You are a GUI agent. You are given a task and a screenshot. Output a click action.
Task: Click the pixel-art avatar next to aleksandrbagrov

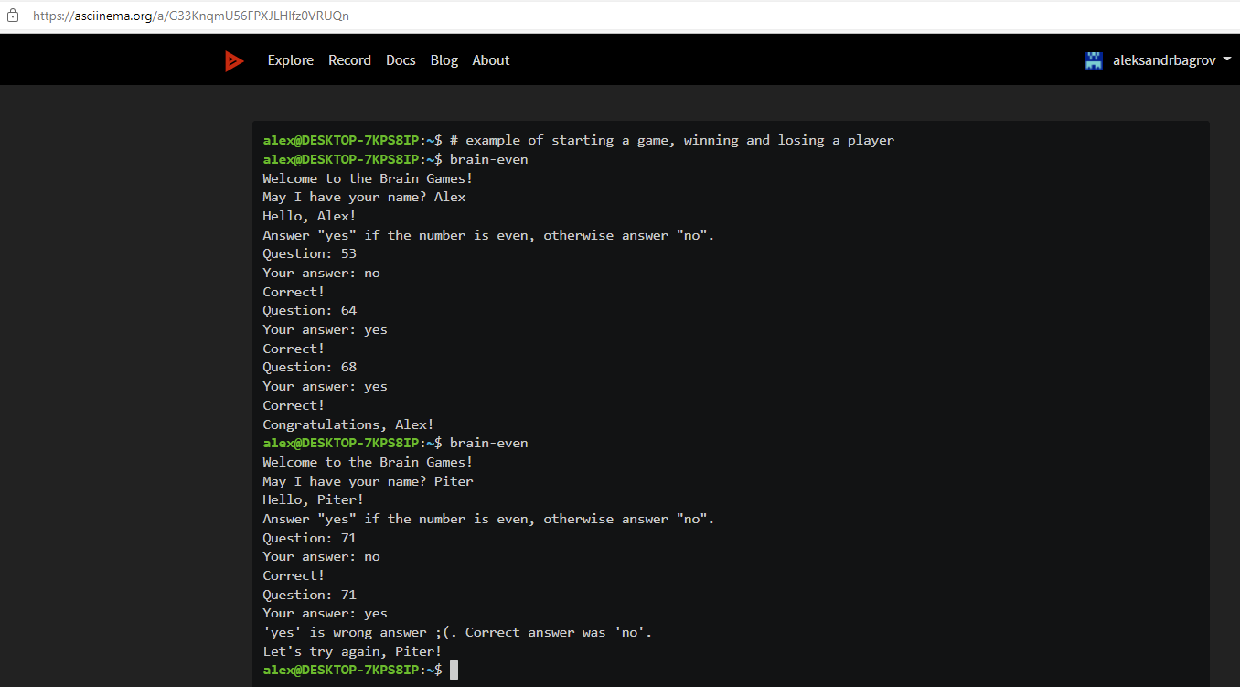tap(1094, 59)
